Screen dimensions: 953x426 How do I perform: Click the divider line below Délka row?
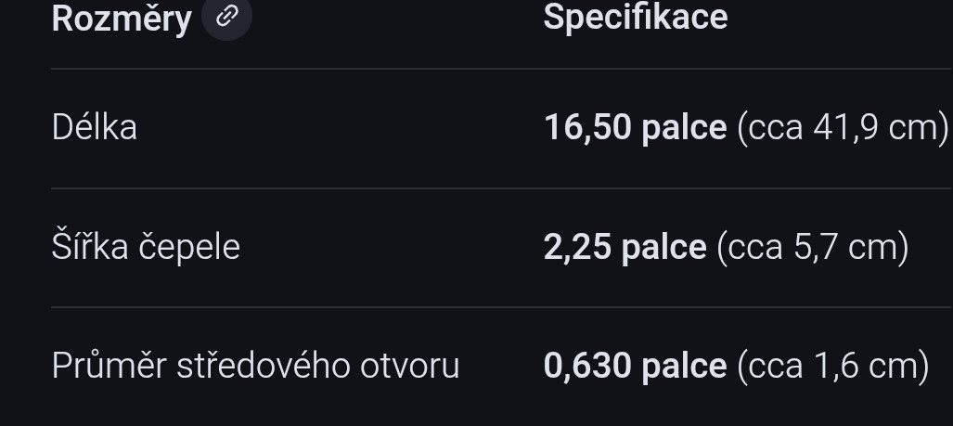501,188
